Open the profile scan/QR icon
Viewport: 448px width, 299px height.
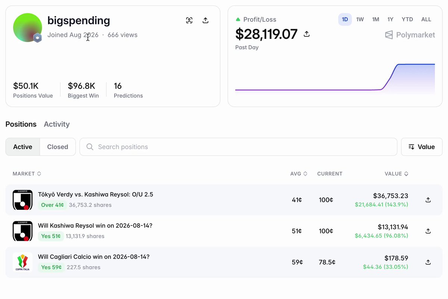tap(189, 21)
